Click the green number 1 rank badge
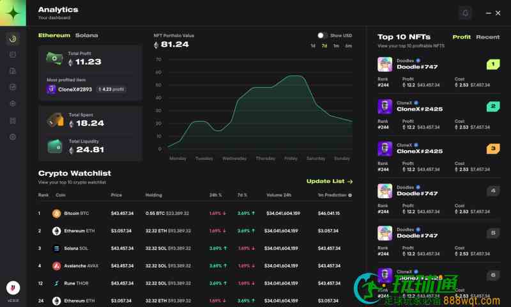The width and height of the screenshot is (511, 307). 493,64
